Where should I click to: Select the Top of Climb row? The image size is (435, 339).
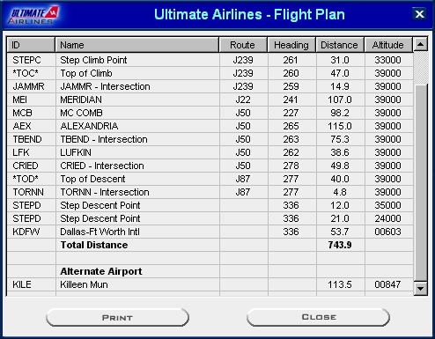pos(210,73)
